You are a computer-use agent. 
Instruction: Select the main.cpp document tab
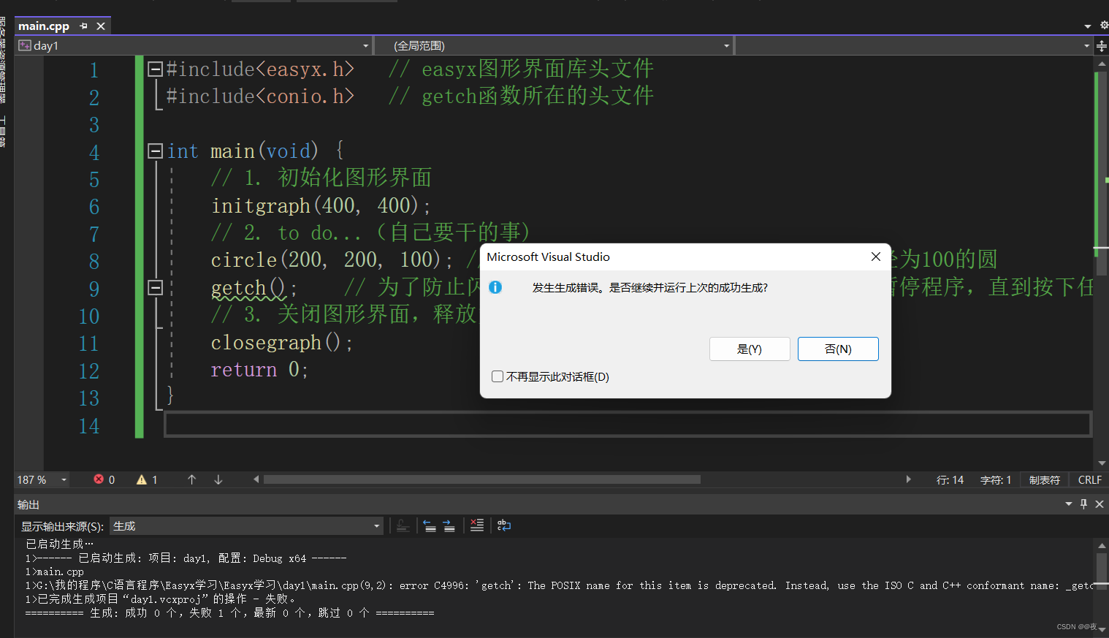pyautogui.click(x=44, y=26)
